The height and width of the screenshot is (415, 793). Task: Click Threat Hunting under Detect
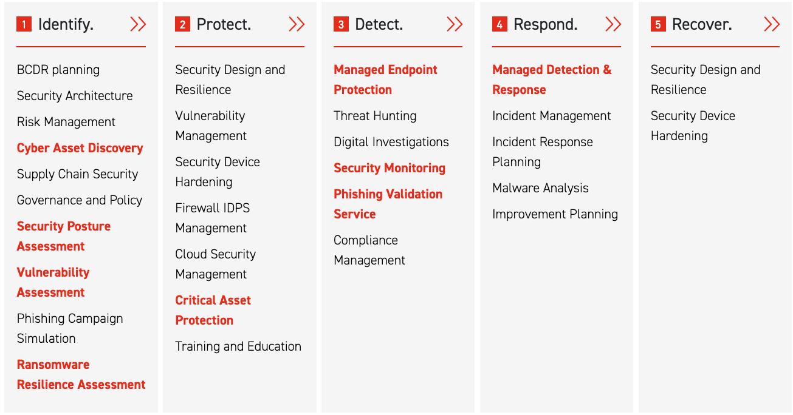pos(375,116)
